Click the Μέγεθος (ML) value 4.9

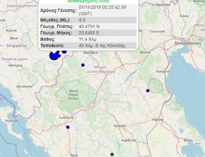click(x=82, y=20)
